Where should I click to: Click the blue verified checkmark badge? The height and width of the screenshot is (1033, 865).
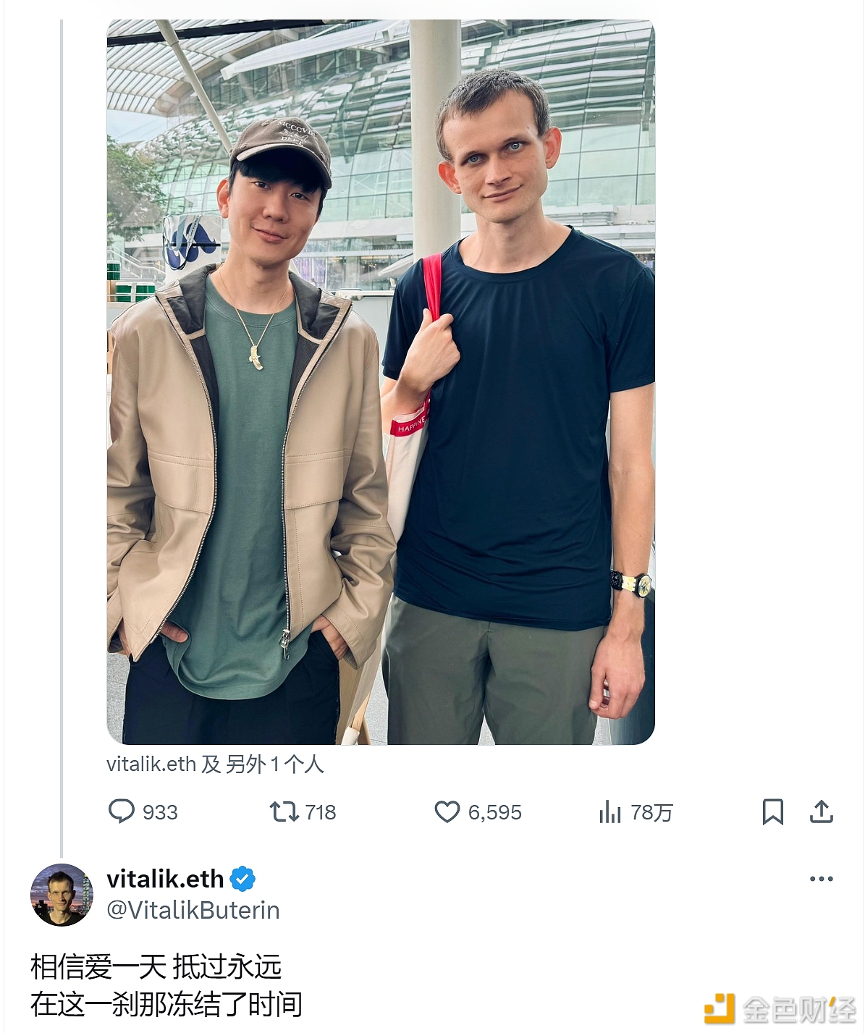click(x=242, y=879)
